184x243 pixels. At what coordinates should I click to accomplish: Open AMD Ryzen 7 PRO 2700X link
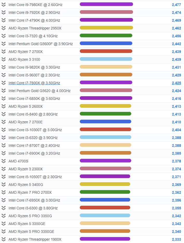(x=30, y=192)
